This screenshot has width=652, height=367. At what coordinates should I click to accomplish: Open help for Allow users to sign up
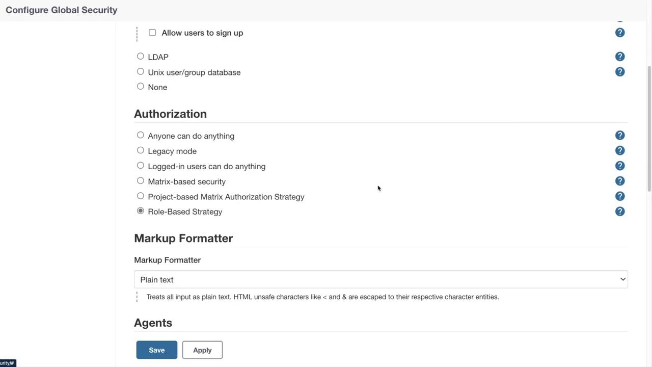[x=620, y=33]
